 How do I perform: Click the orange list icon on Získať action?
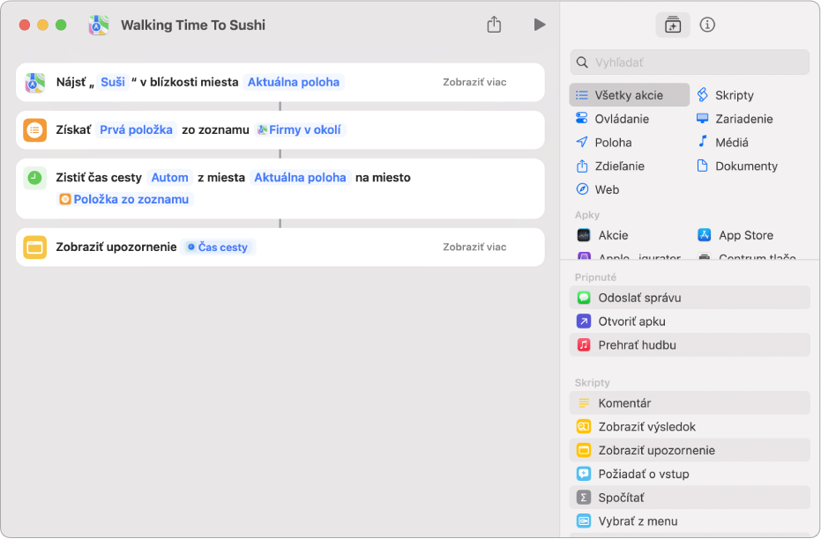point(35,130)
